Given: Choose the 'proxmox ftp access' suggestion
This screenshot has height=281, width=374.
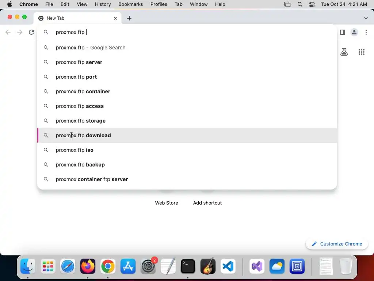Looking at the screenshot, I should pos(187,106).
